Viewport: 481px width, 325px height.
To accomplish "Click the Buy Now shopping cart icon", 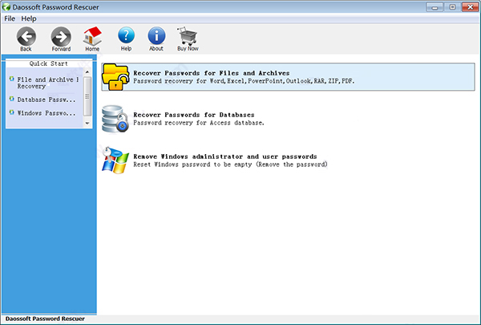I will pyautogui.click(x=188, y=36).
